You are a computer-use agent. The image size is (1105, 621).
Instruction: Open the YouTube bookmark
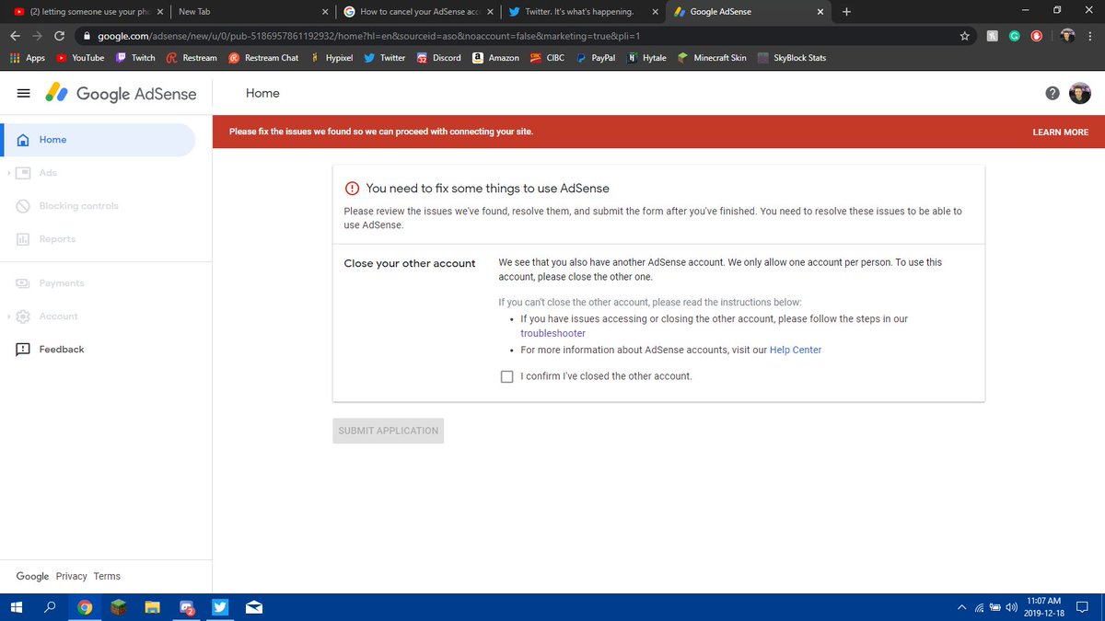click(80, 57)
